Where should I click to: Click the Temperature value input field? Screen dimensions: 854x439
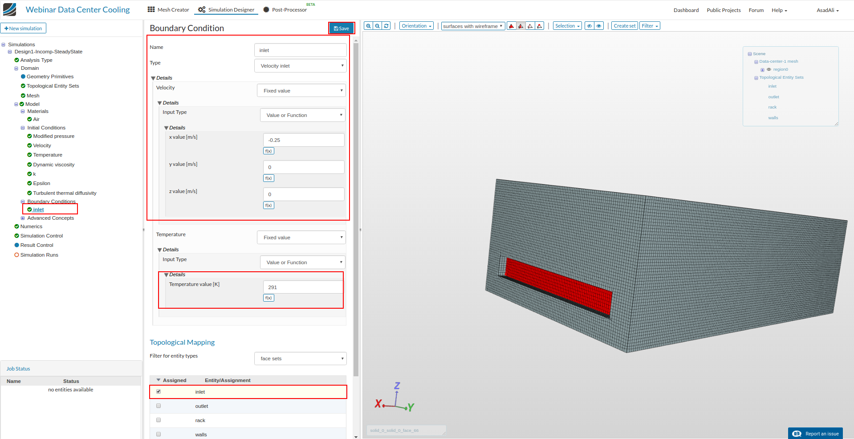coord(304,287)
